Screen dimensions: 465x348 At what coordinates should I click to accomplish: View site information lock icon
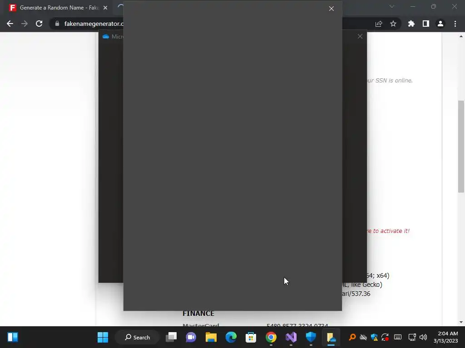[57, 24]
